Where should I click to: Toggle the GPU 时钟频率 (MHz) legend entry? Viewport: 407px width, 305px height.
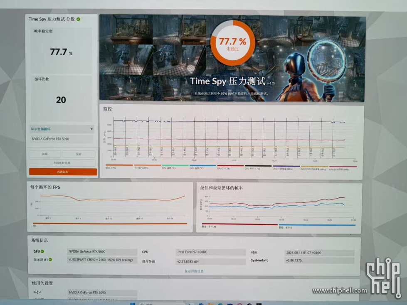coord(343,169)
